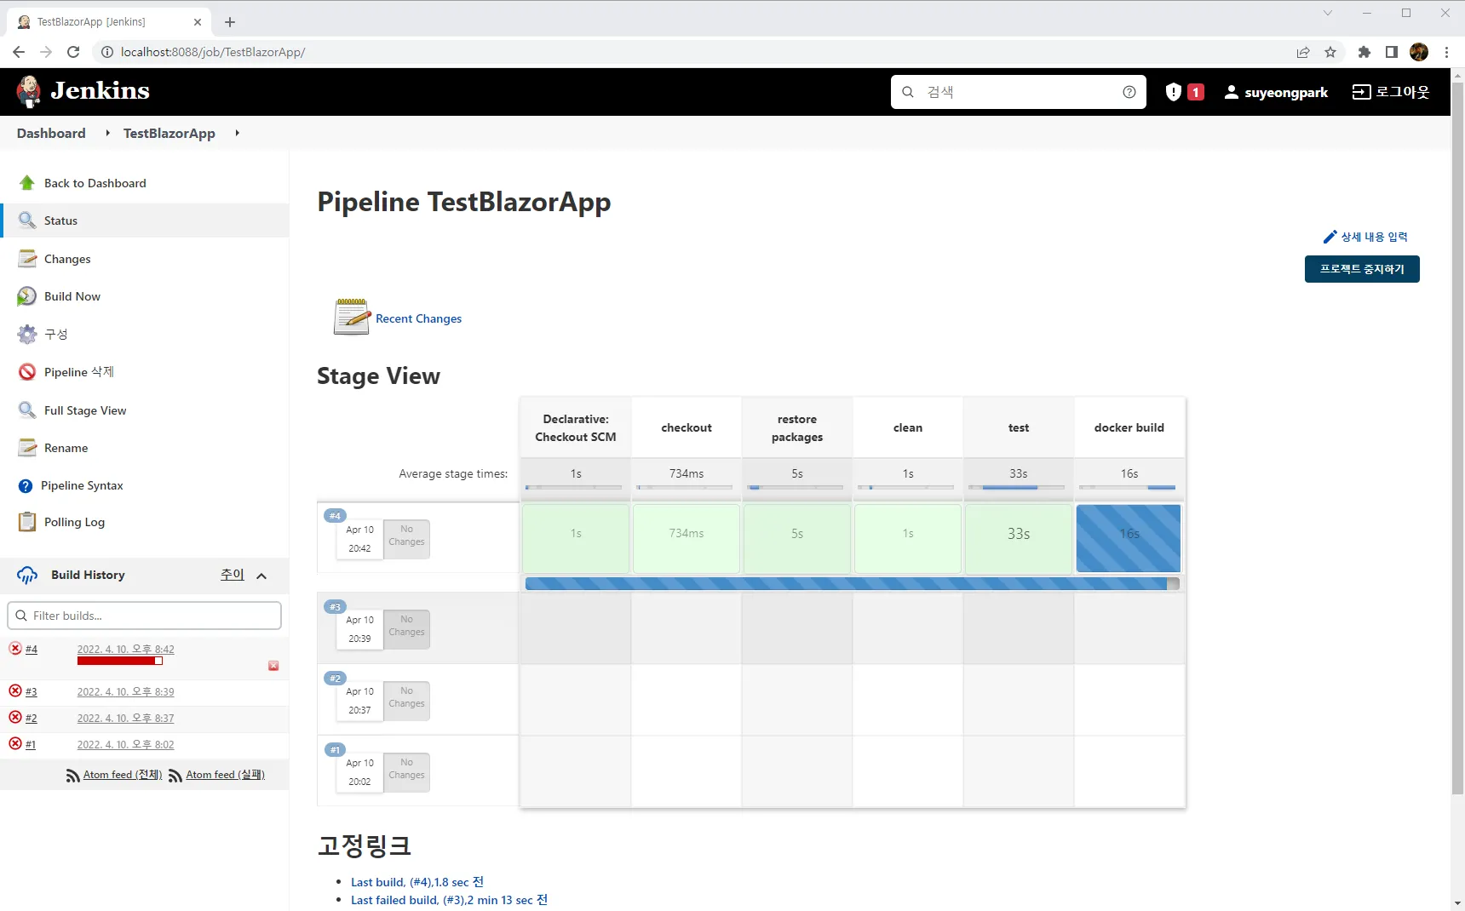Click the log out icon in header
Image resolution: width=1465 pixels, height=911 pixels.
pyautogui.click(x=1361, y=92)
